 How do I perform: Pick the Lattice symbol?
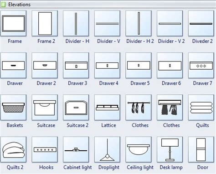pos(107,107)
